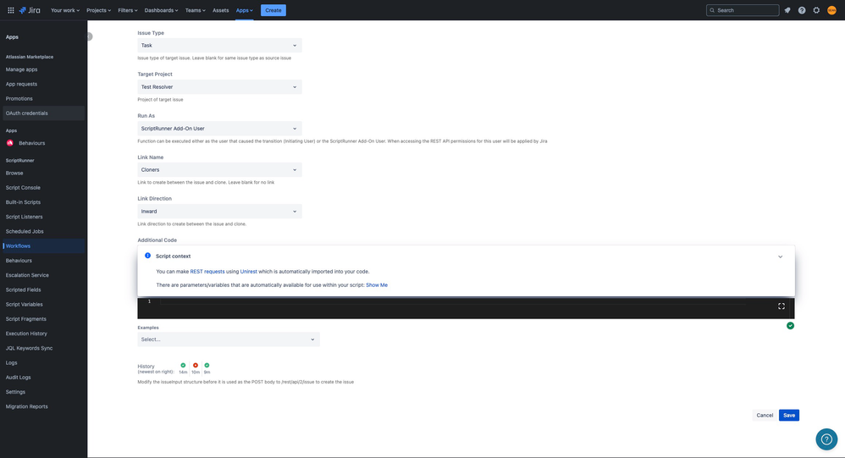Image resolution: width=845 pixels, height=458 pixels.
Task: Open the Link Direction dropdown
Action: pos(219,211)
